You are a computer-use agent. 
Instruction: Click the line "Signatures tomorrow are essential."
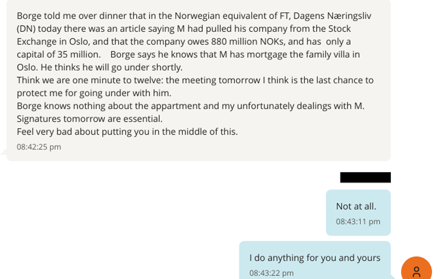point(90,119)
